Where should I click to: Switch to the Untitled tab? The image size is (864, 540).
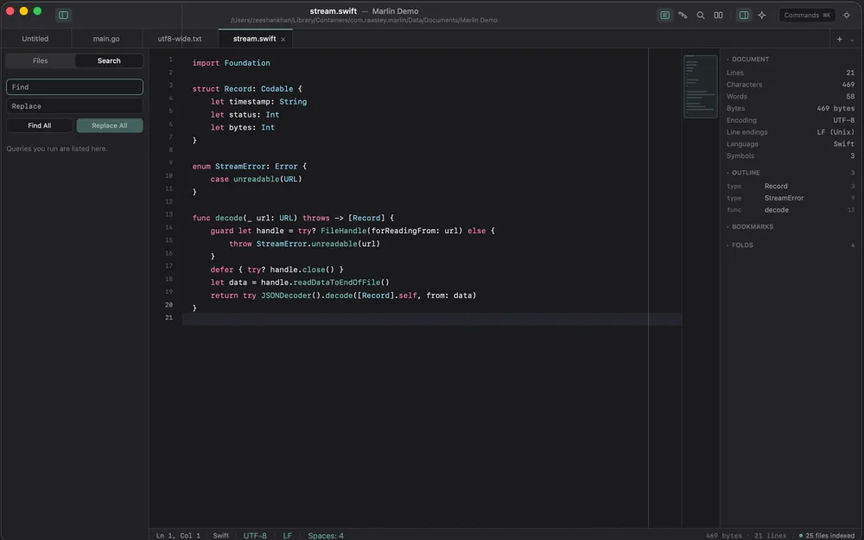(35, 39)
